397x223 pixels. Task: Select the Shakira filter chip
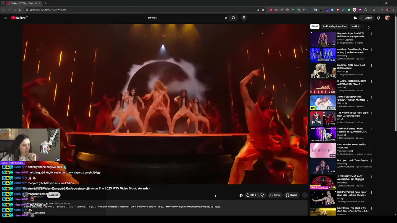355,26
